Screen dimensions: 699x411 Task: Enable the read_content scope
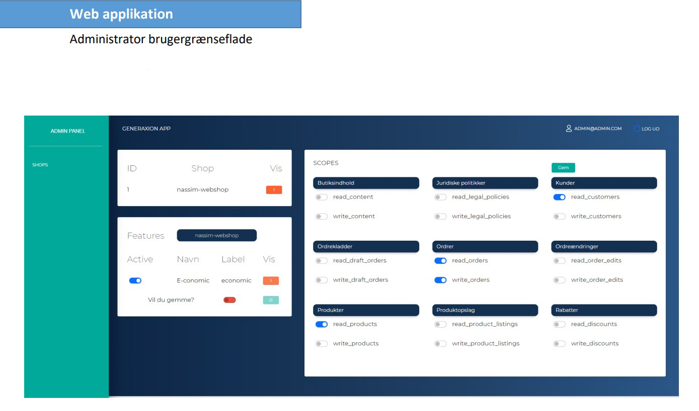point(322,197)
